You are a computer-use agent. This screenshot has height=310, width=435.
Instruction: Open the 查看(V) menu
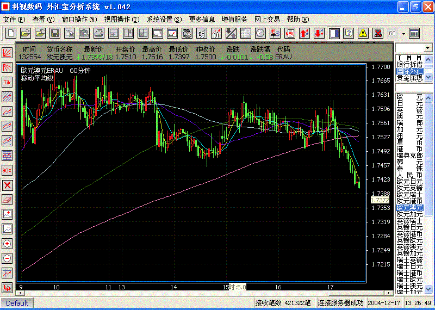[x=43, y=20]
